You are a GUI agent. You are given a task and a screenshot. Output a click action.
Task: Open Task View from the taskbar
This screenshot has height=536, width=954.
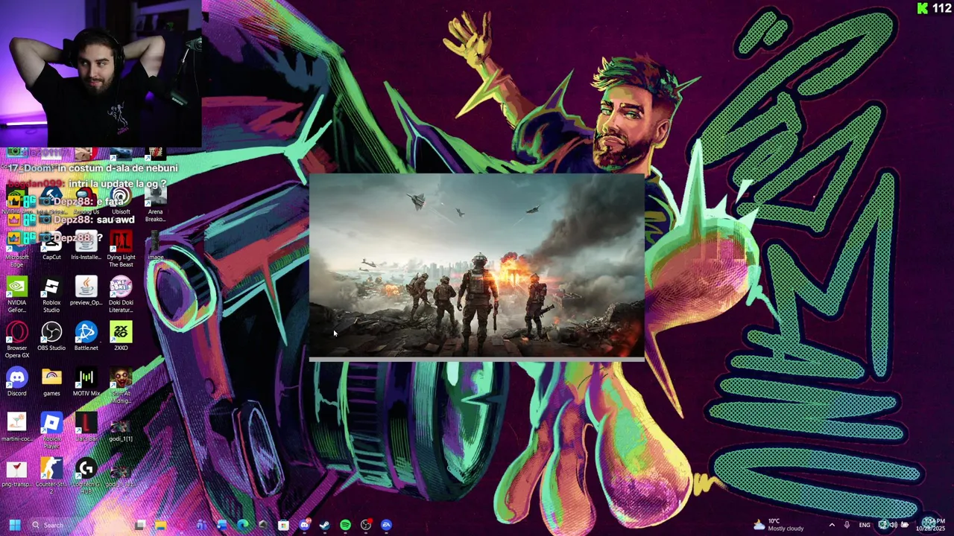point(139,525)
